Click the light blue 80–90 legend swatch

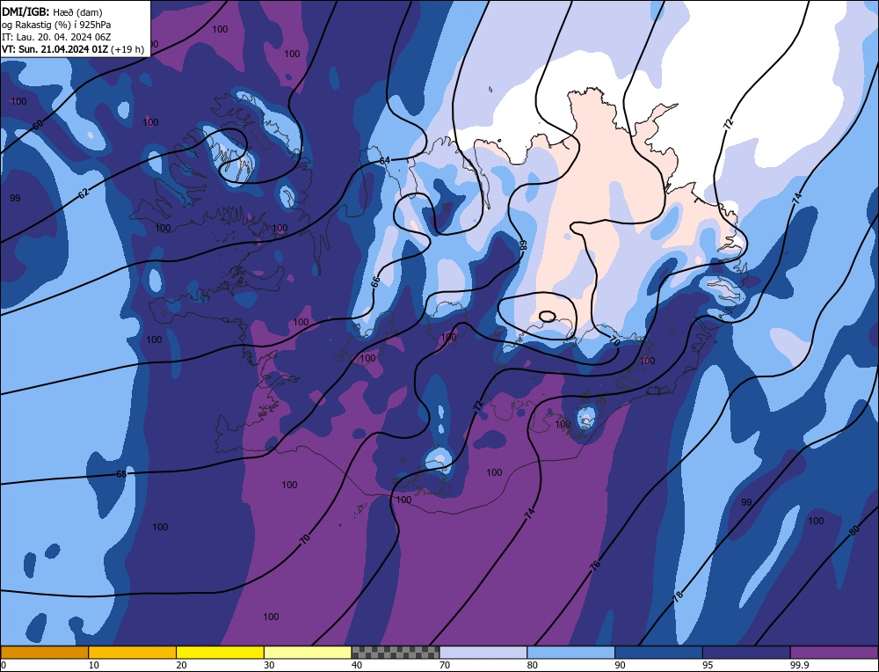570,653
